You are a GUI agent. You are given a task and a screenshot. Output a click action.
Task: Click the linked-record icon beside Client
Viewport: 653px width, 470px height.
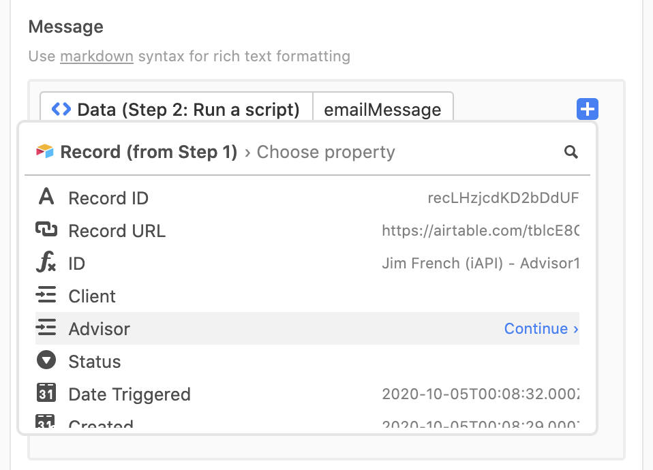(46, 295)
